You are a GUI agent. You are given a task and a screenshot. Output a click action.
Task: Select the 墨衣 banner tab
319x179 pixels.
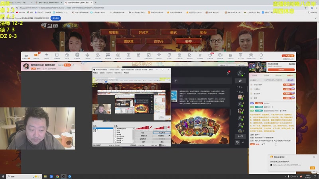(x=173, y=32)
